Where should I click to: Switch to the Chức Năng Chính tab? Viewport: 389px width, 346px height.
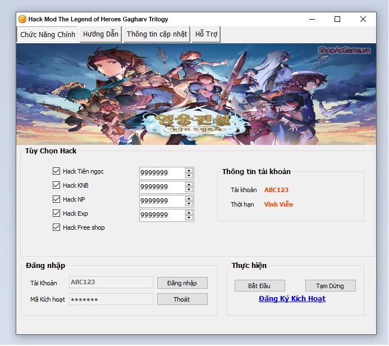[x=47, y=34]
